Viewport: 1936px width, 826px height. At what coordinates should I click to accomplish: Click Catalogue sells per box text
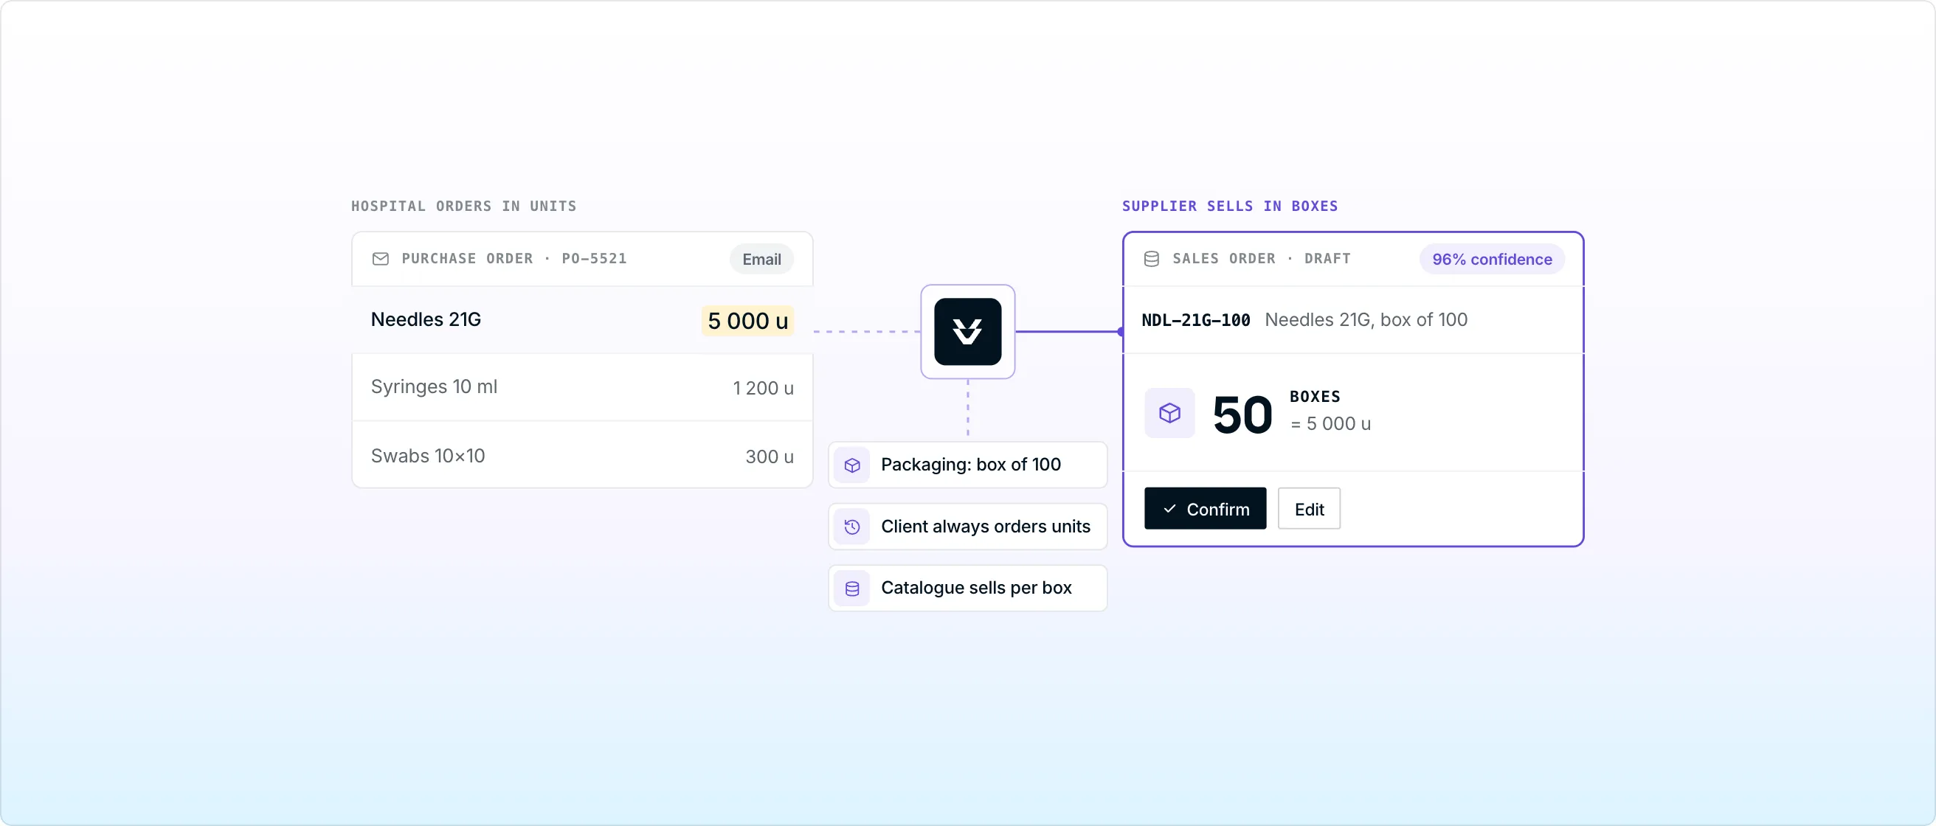(975, 588)
